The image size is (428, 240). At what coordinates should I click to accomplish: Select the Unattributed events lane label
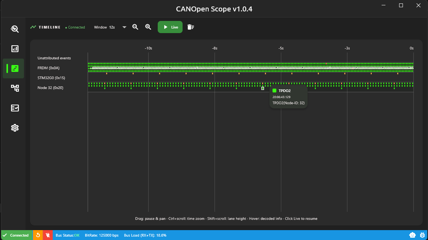(54, 58)
